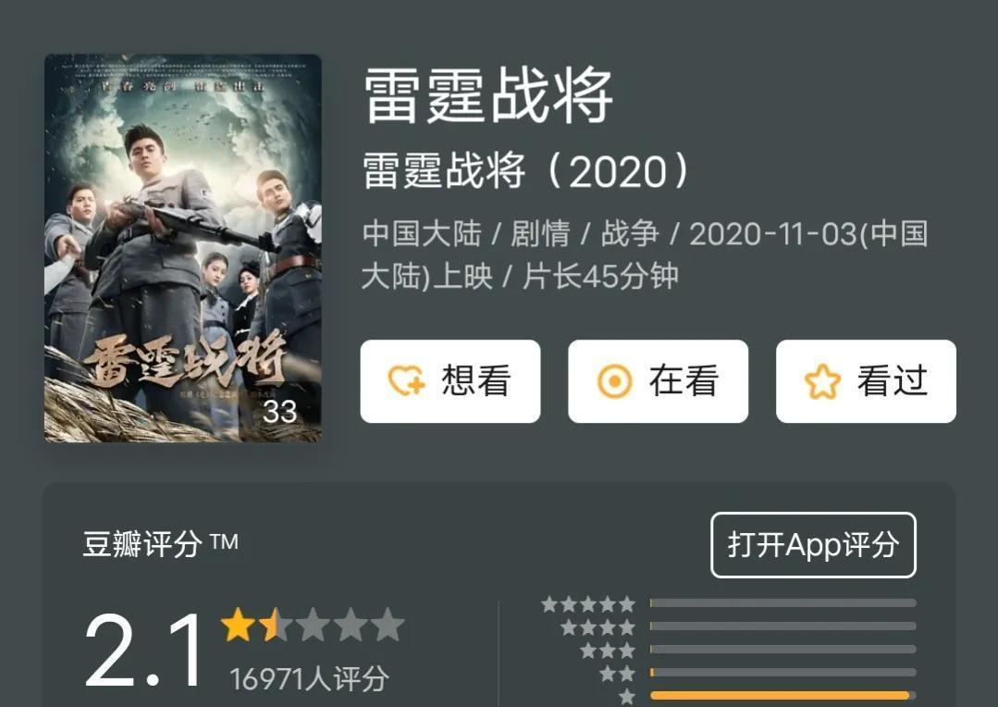
Task: Click the fifth gray rating star
Action: point(388,625)
